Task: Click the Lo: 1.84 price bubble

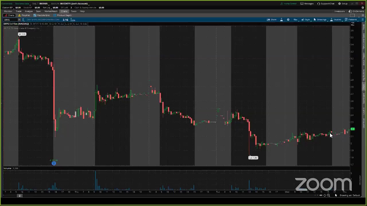Action: (x=253, y=158)
